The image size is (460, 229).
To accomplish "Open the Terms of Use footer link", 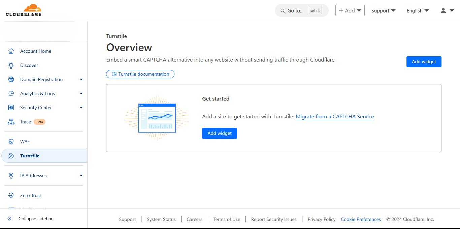I will coord(227,219).
